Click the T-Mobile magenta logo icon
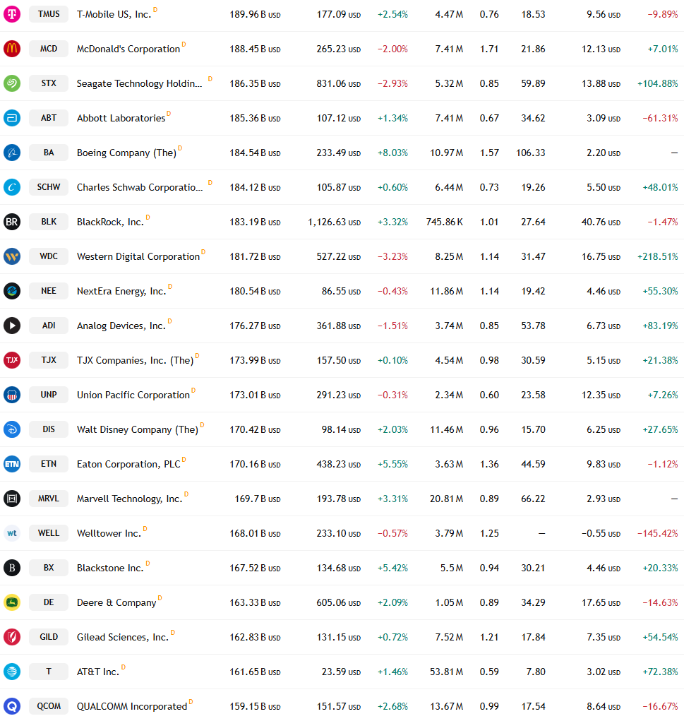Image resolution: width=684 pixels, height=721 pixels. [x=12, y=14]
